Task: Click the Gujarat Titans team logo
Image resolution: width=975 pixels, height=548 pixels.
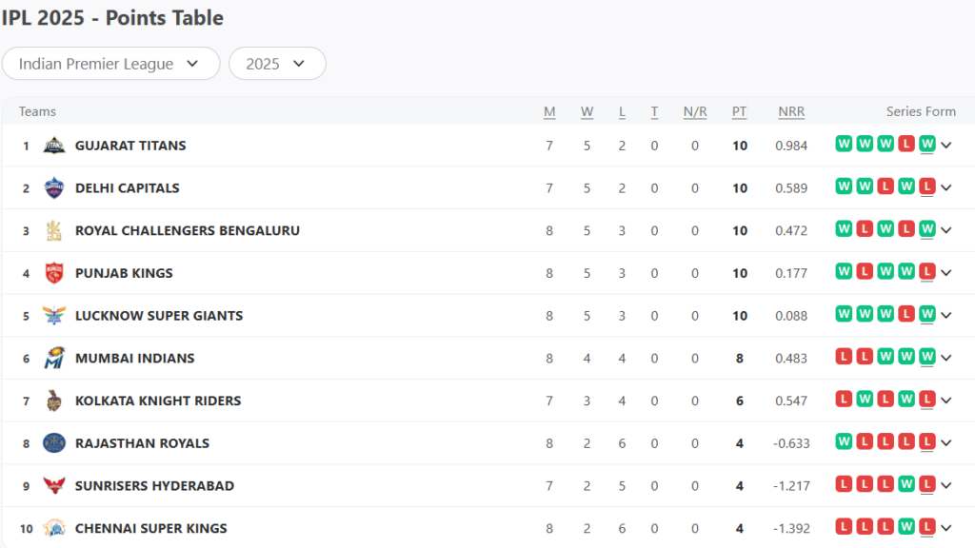Action: point(54,144)
